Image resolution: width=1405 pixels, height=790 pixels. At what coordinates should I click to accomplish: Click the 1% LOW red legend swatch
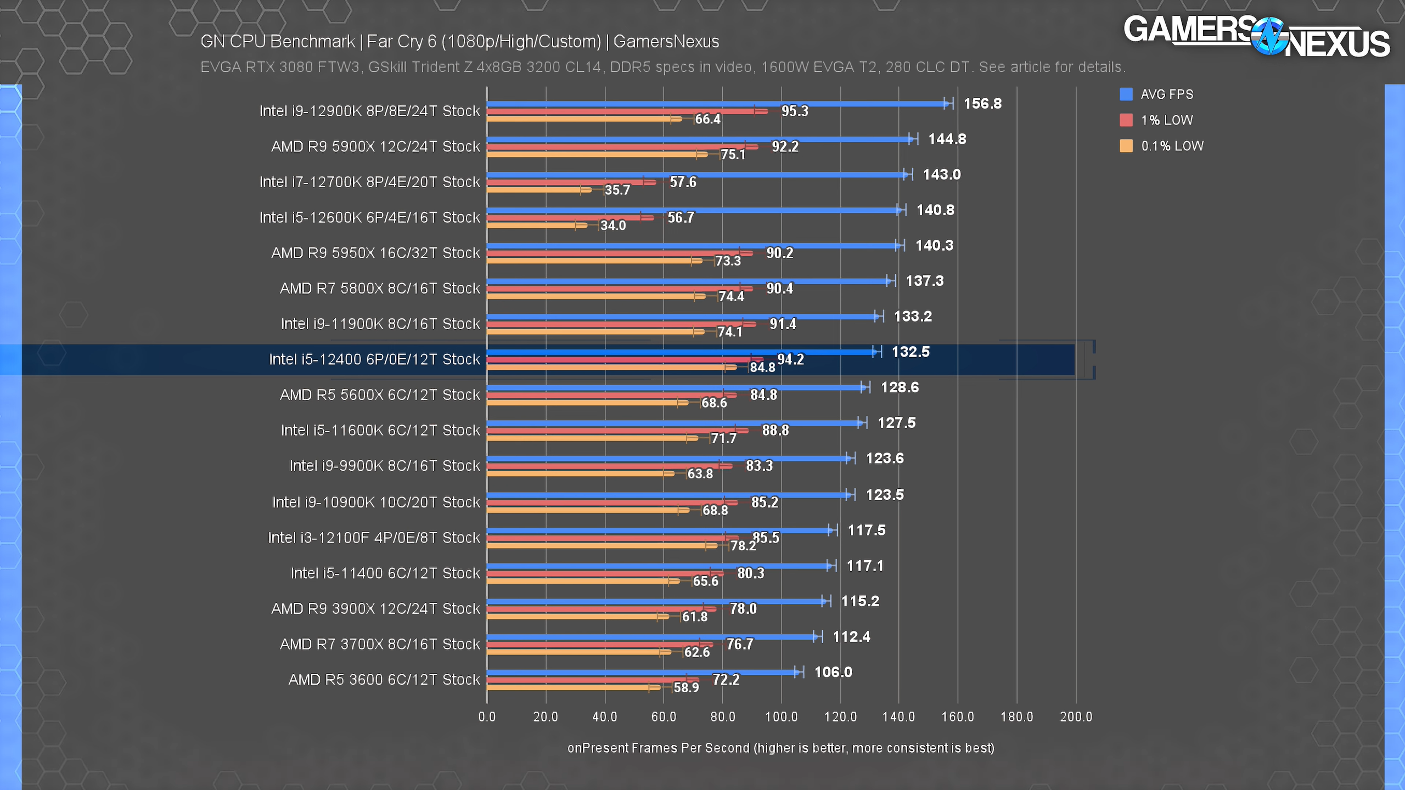coord(1126,120)
